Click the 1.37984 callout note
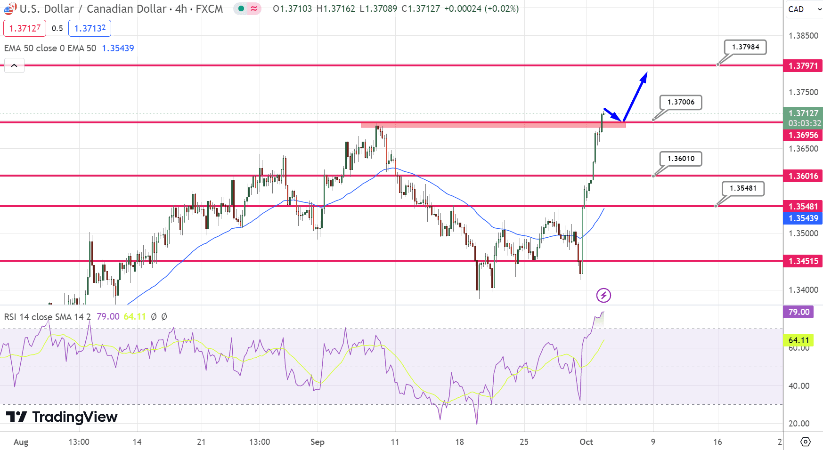823x450 pixels. coord(745,47)
